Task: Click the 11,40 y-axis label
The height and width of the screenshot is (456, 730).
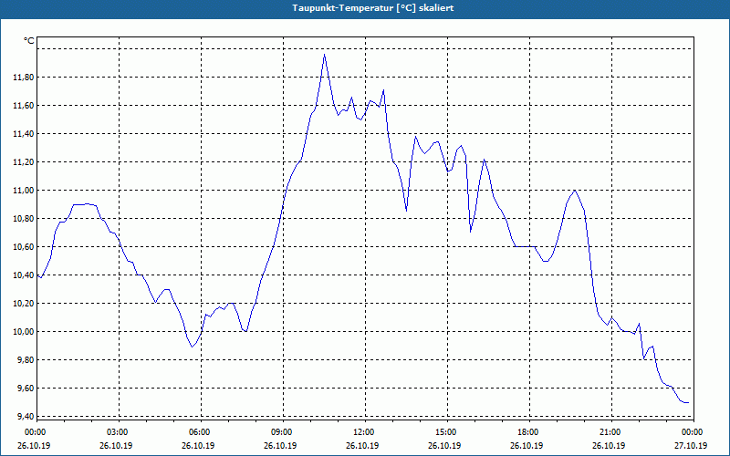Action: [24, 134]
